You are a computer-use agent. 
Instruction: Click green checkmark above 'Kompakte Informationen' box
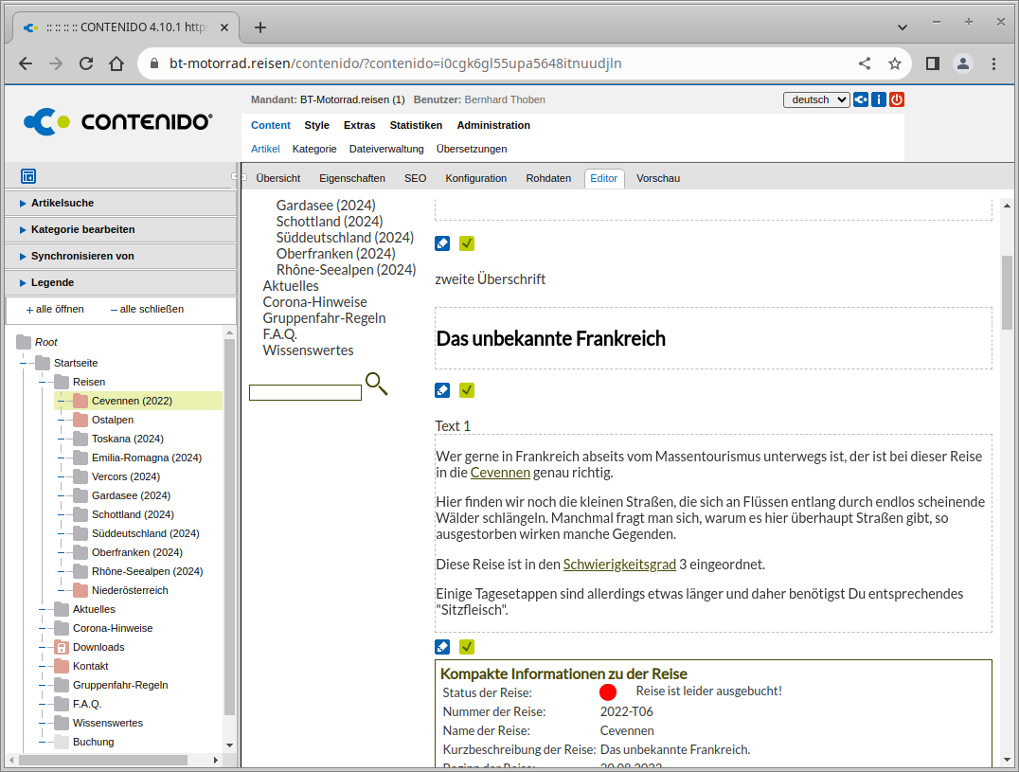coord(467,647)
